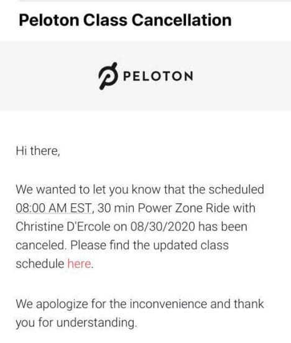Click the word "scheduled" ending the first line
Screen dimensions: 291x343
coord(236,190)
